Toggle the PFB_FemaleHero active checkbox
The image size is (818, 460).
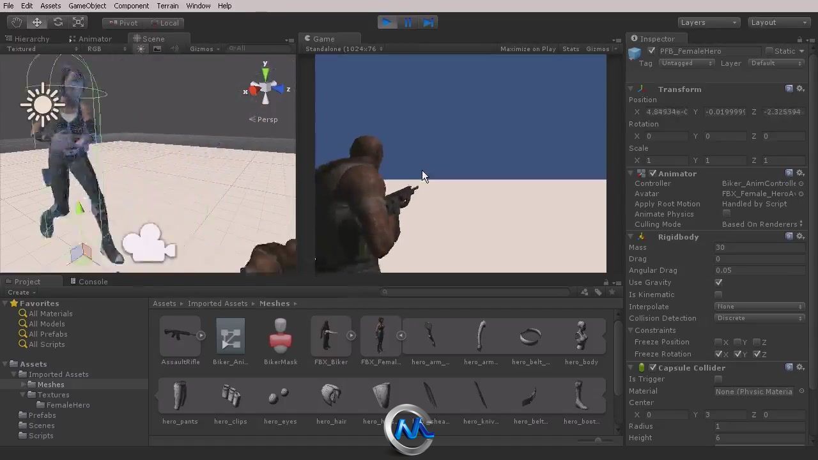[651, 51]
